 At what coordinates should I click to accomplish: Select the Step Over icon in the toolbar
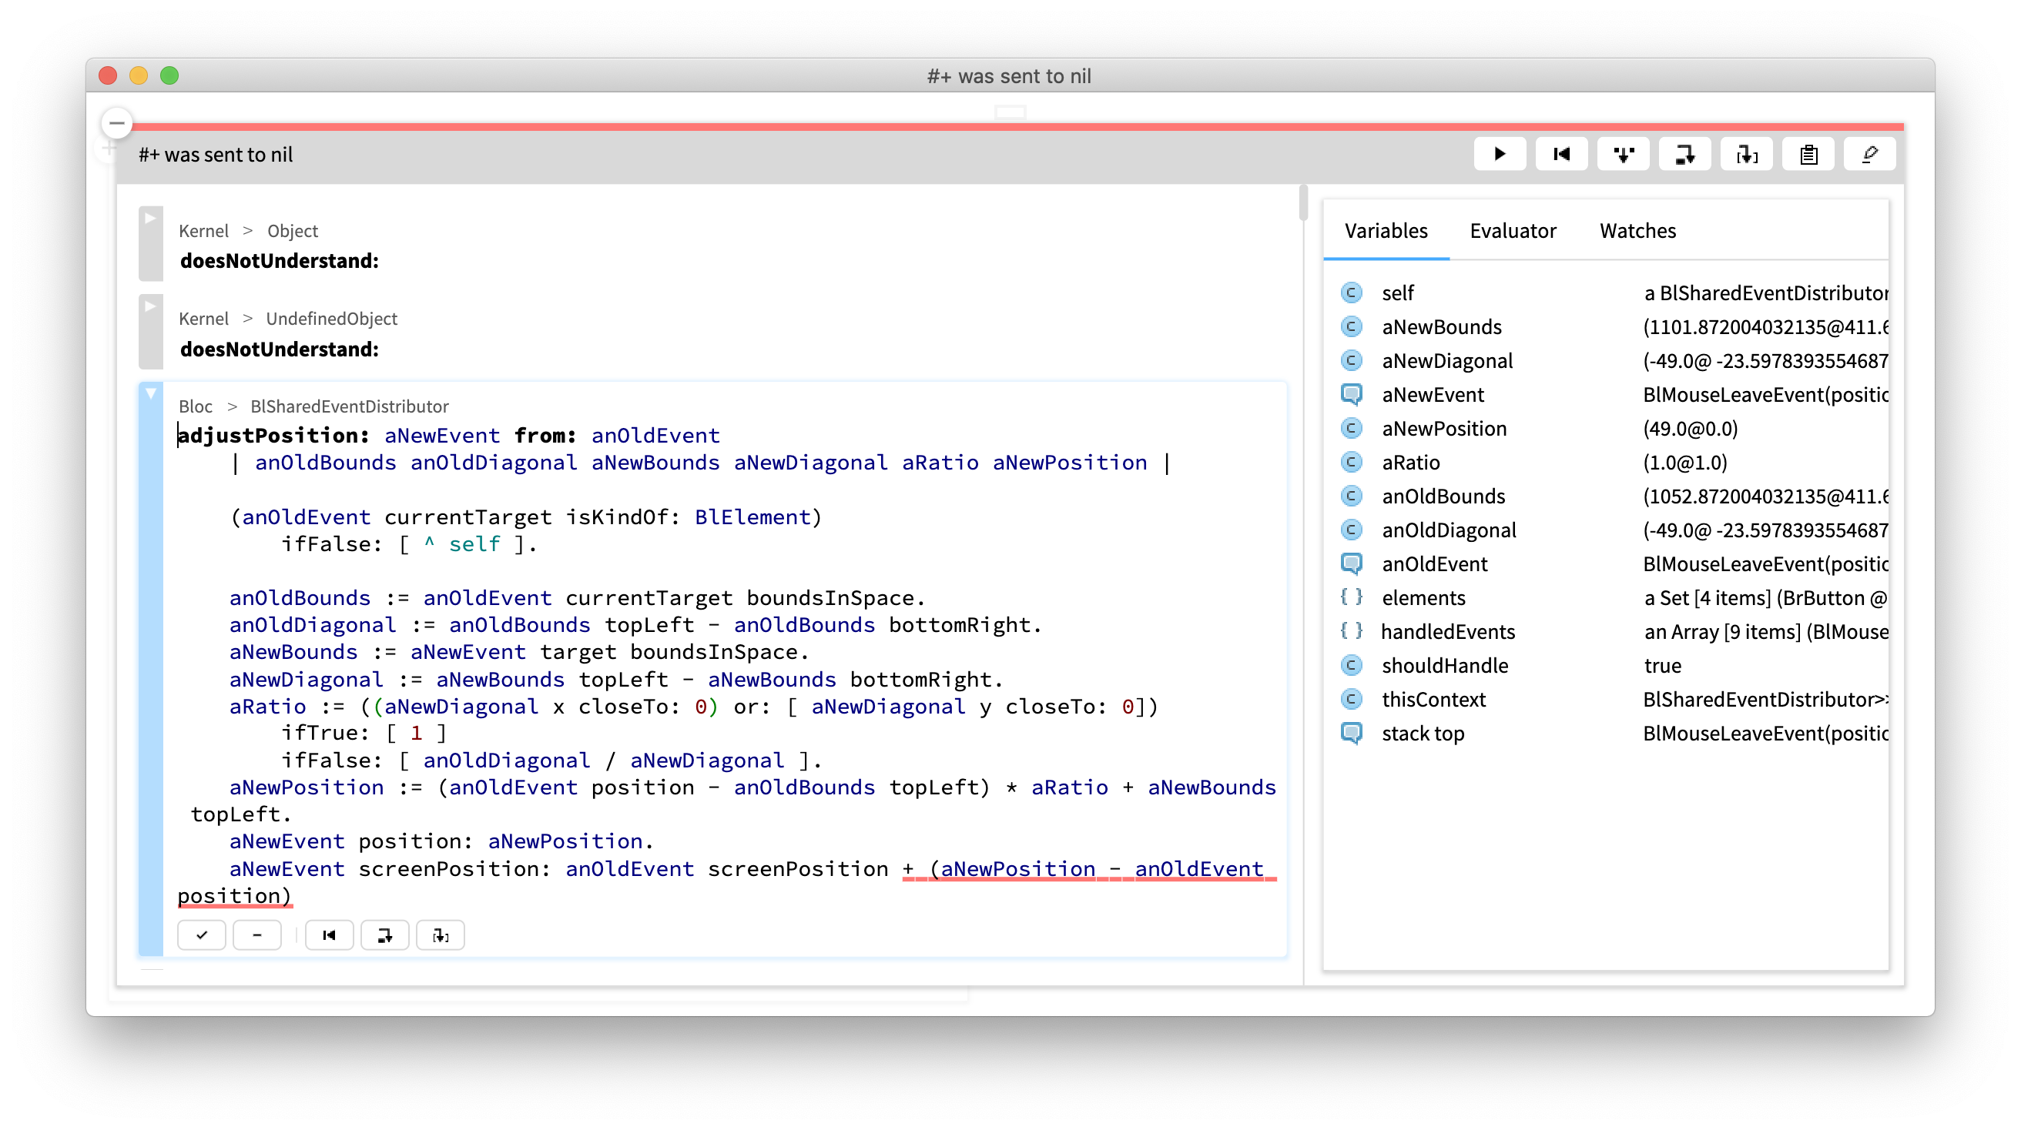coord(1684,154)
